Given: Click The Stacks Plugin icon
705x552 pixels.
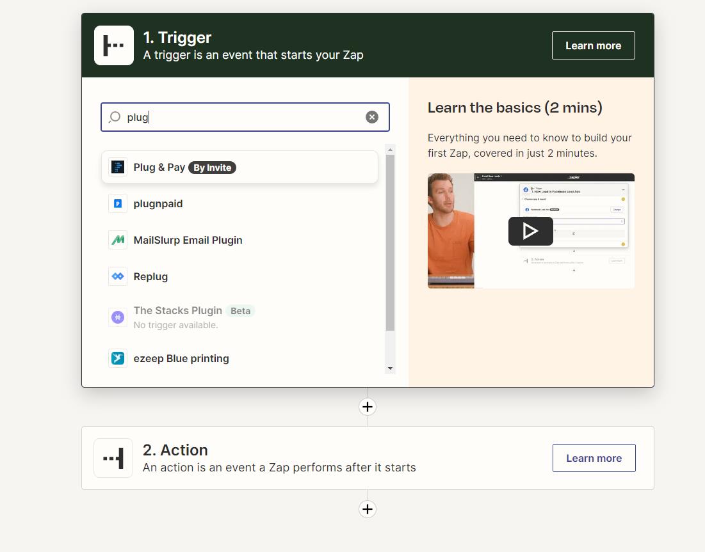Looking at the screenshot, I should pos(118,317).
